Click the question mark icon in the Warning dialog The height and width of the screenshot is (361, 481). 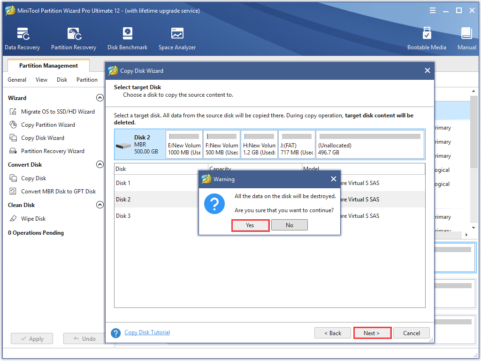click(x=214, y=204)
